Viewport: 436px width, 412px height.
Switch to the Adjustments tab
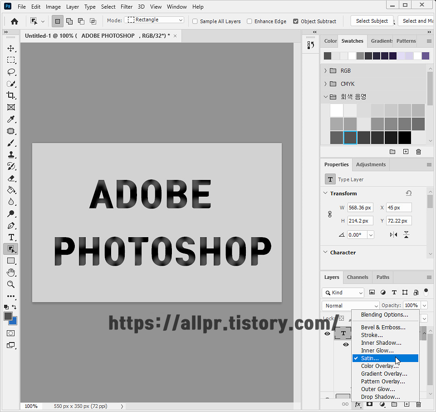[x=371, y=164]
